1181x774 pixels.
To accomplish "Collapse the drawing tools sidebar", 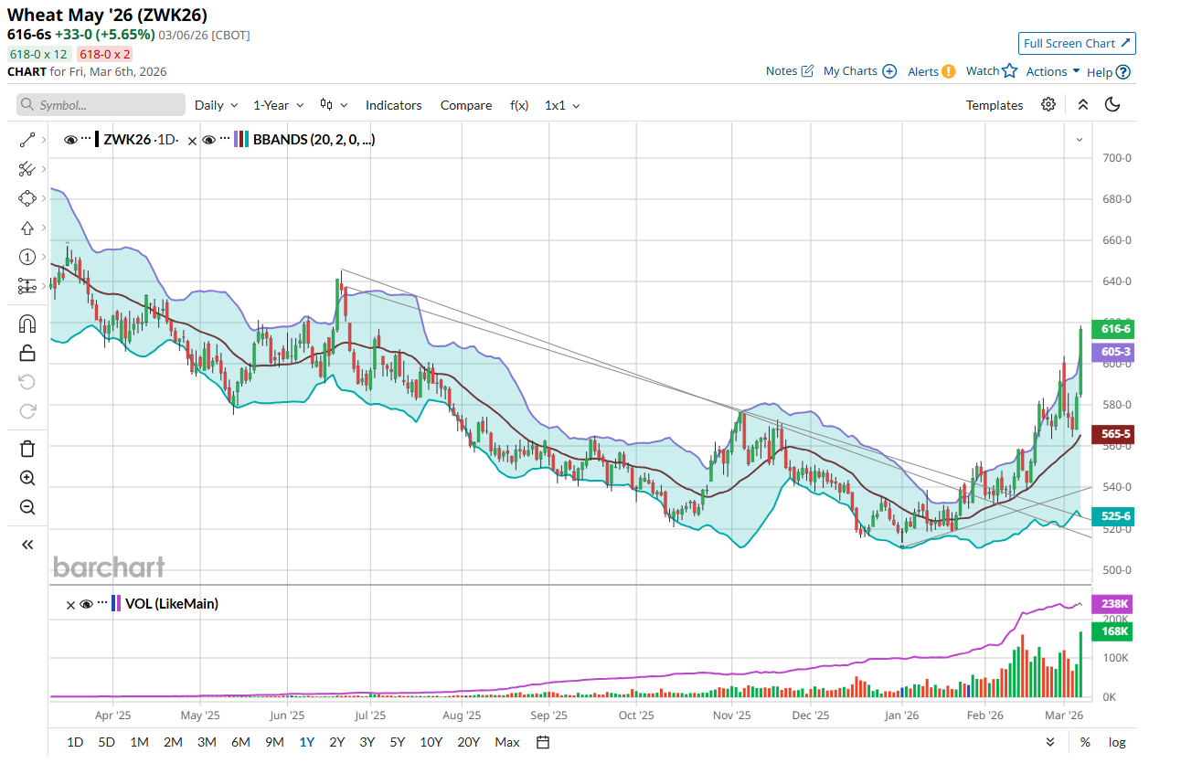I will [x=27, y=545].
